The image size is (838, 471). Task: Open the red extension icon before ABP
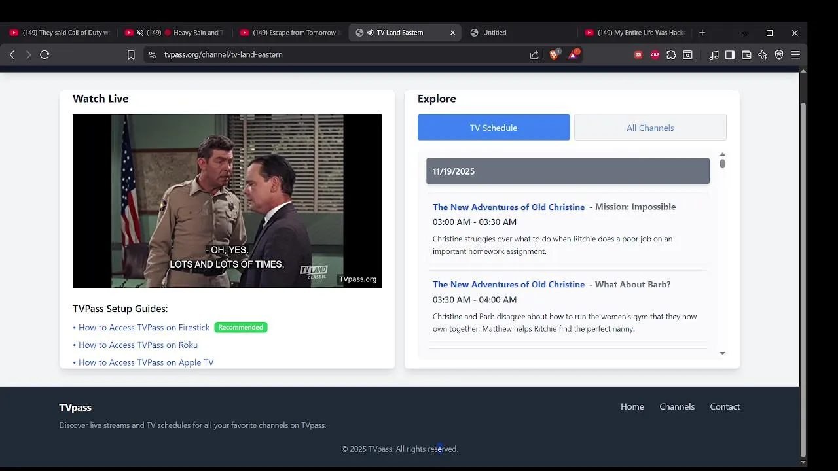(x=638, y=55)
